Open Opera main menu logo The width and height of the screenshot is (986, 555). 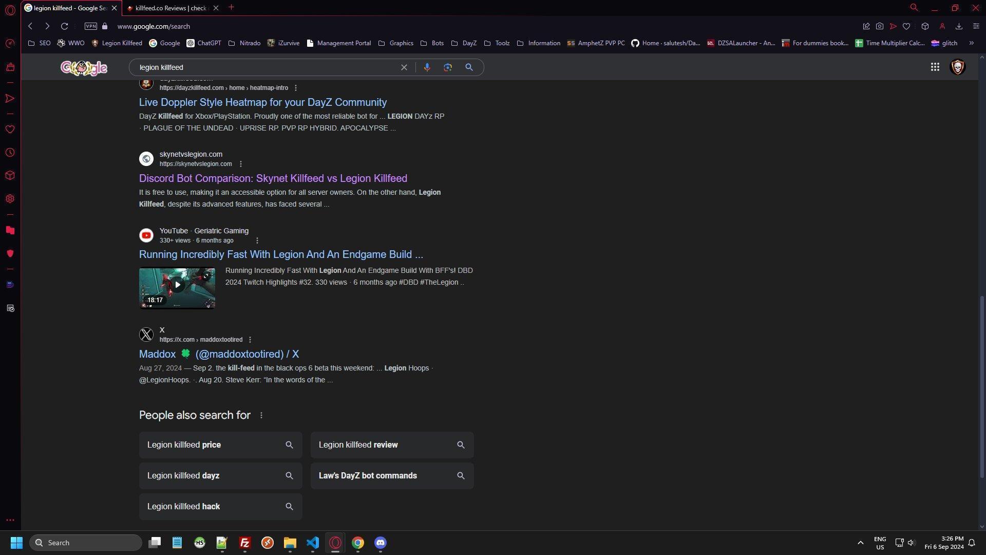[x=10, y=10]
